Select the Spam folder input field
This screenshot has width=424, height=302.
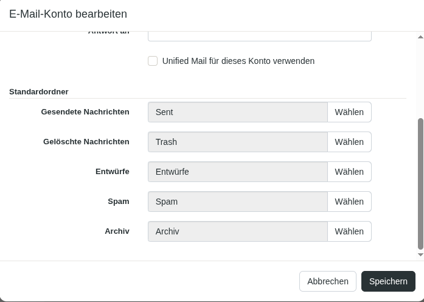(x=238, y=202)
